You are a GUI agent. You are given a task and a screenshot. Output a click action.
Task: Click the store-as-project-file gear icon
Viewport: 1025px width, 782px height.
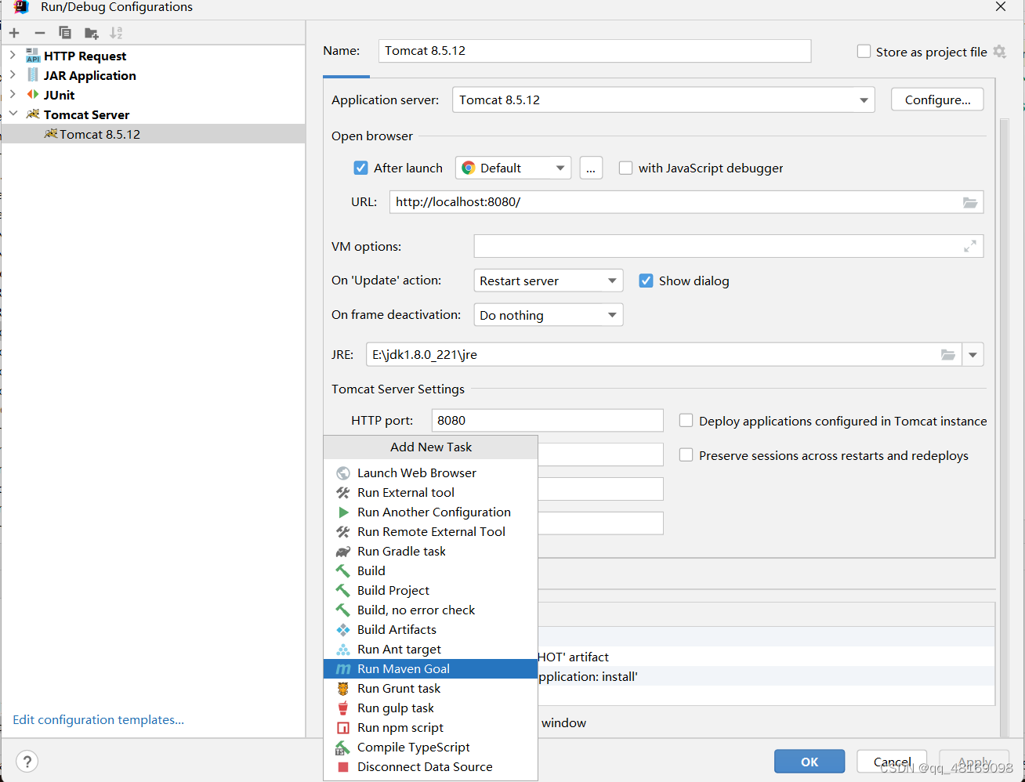(999, 52)
